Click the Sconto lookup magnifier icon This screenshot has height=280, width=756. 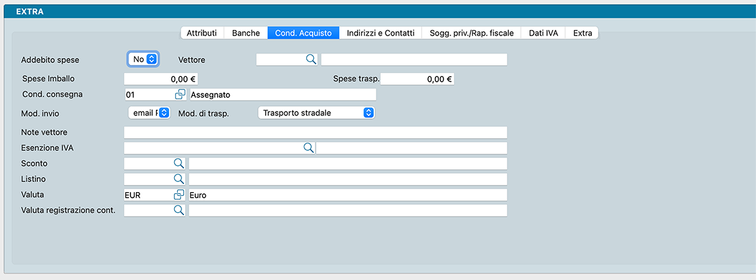pyautogui.click(x=178, y=163)
